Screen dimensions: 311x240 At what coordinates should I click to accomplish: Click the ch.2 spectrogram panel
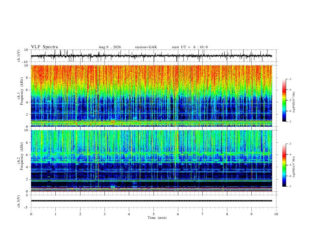(152, 161)
